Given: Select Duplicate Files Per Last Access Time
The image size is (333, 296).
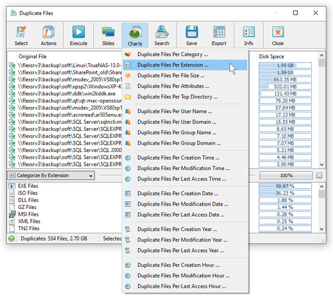Looking at the screenshot, I should pos(185,179).
